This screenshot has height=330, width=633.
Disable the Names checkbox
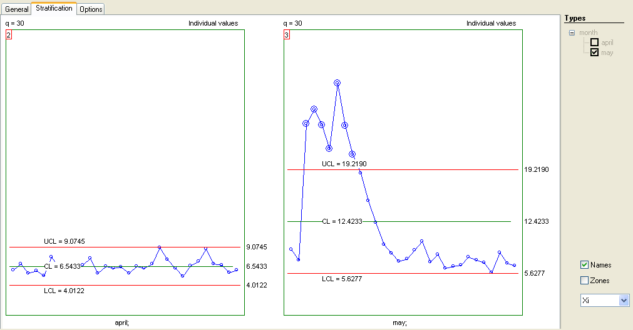coord(585,265)
